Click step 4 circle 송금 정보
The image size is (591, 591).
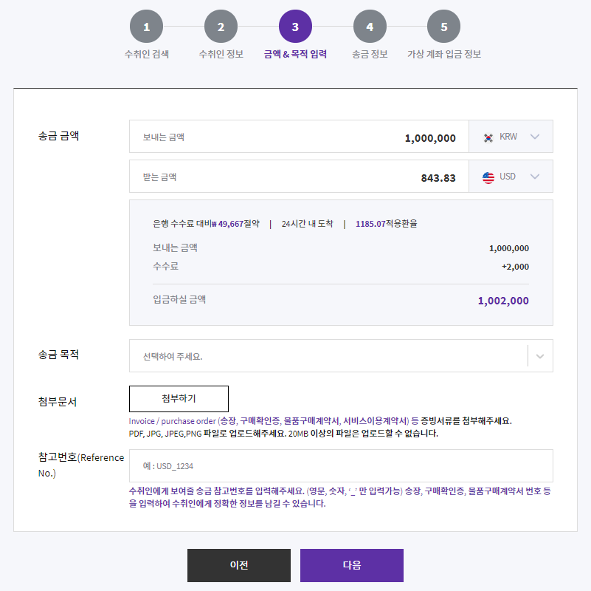click(370, 27)
